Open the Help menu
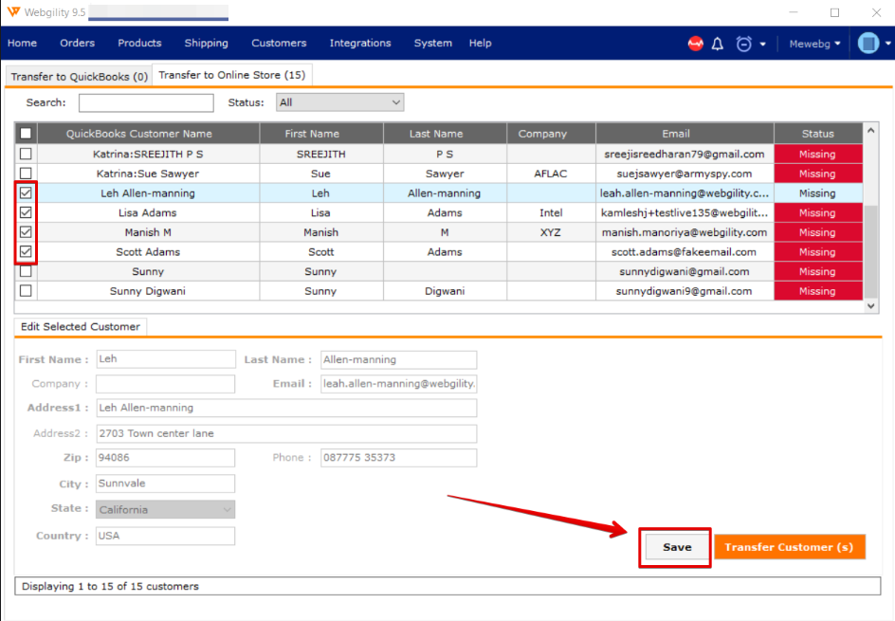This screenshot has width=895, height=621. [x=480, y=43]
